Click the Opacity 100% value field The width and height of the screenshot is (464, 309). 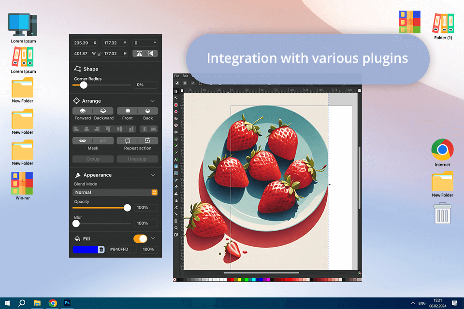pos(145,208)
